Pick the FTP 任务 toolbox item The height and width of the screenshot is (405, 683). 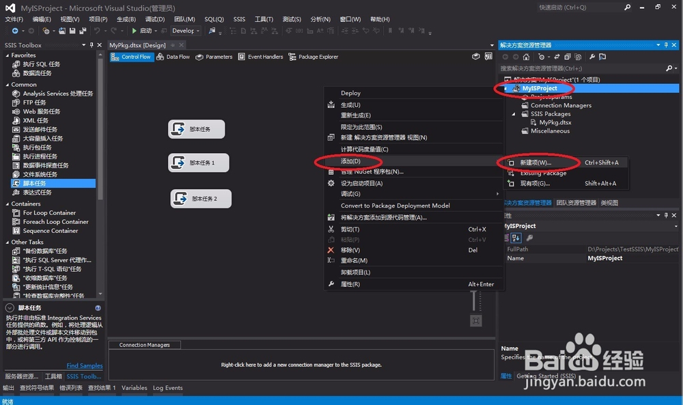[34, 102]
